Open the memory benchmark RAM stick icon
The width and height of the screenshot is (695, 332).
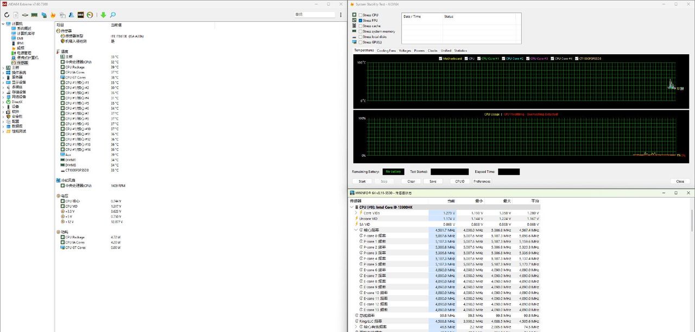click(x=34, y=15)
